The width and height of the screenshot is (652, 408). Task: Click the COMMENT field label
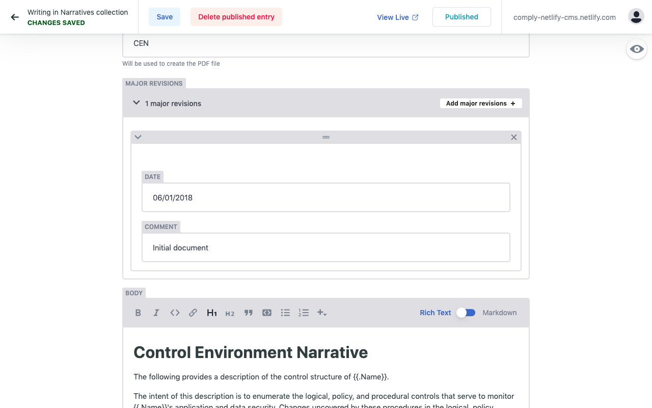pos(161,227)
